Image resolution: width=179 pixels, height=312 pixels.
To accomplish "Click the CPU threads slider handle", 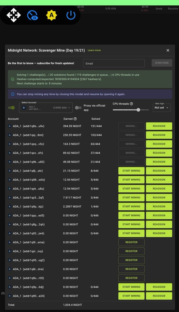I will point(138,110).
